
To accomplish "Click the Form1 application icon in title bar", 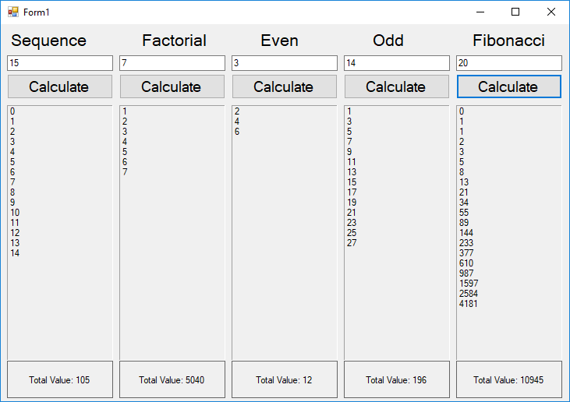I will (13, 12).
